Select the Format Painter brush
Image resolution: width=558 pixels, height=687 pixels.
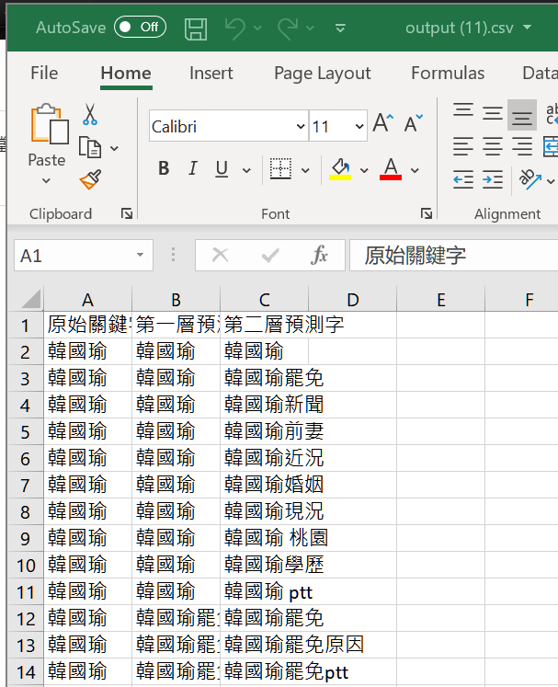point(90,179)
